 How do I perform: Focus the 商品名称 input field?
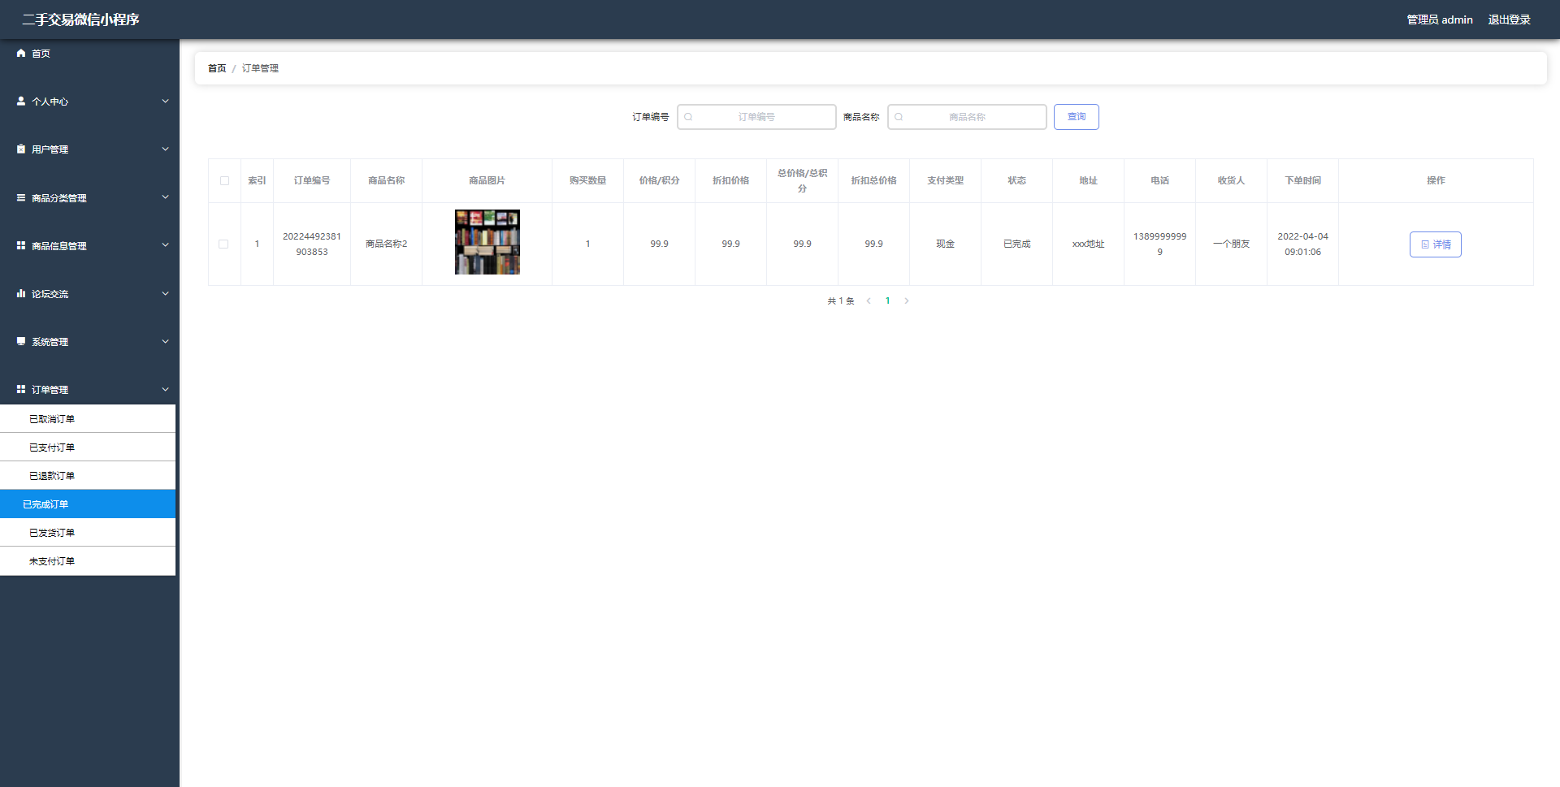point(967,117)
